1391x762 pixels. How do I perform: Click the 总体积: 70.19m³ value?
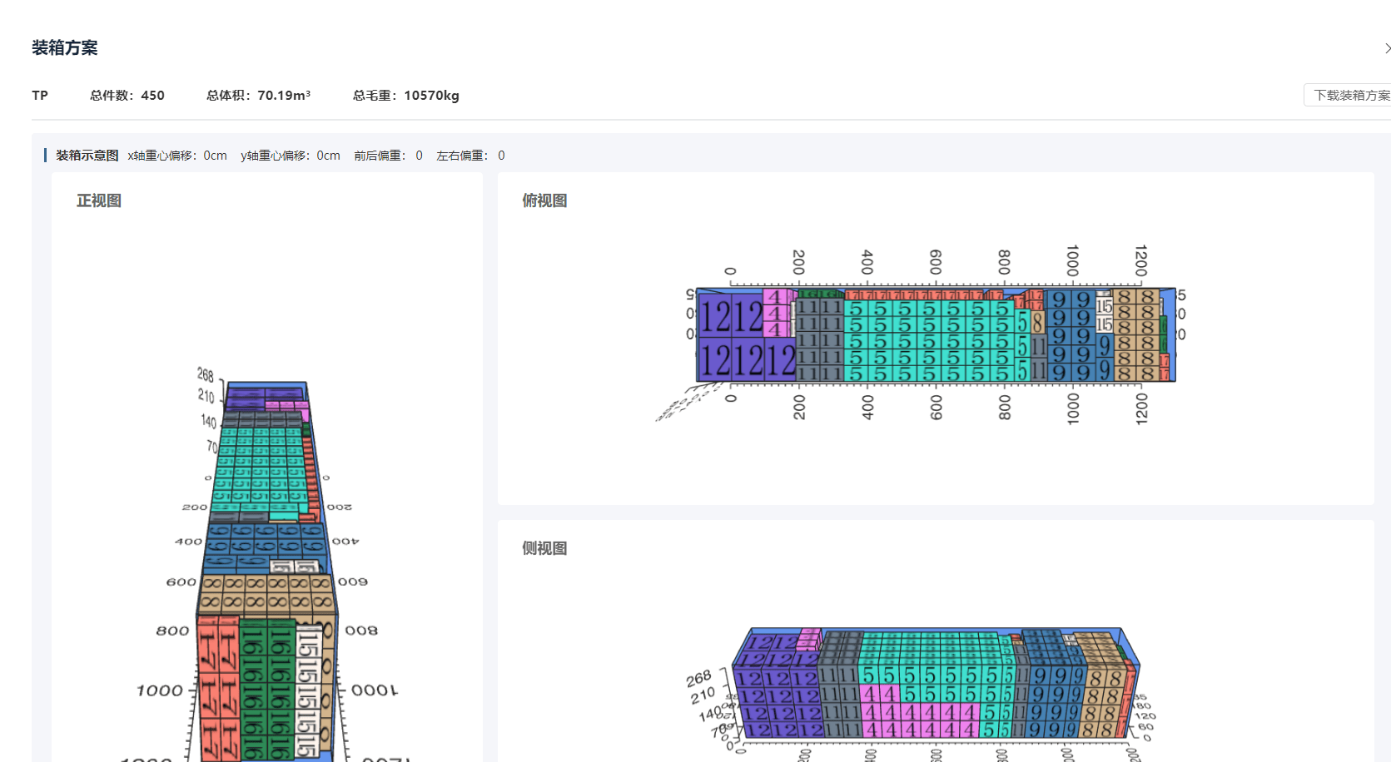(259, 95)
